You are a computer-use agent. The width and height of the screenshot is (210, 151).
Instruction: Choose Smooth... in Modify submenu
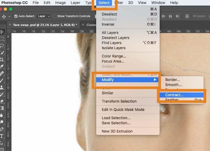click(182, 85)
